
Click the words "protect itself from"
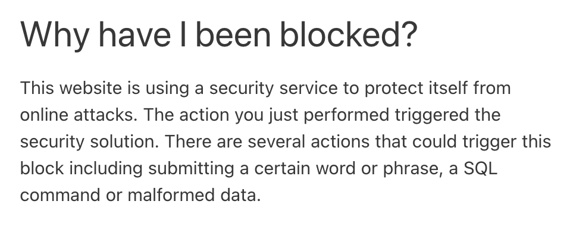tap(438, 89)
